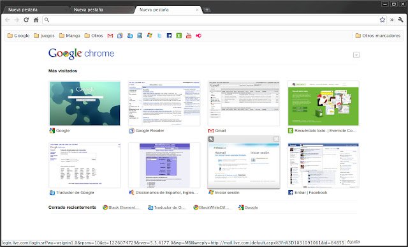Click the Más visitados heading
Screen dimensions: 408x247
click(x=62, y=71)
